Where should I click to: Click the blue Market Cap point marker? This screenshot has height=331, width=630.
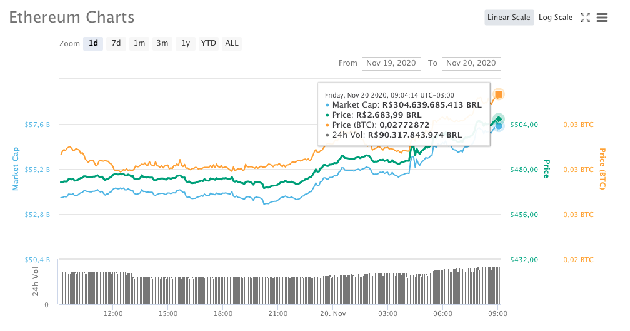click(499, 126)
